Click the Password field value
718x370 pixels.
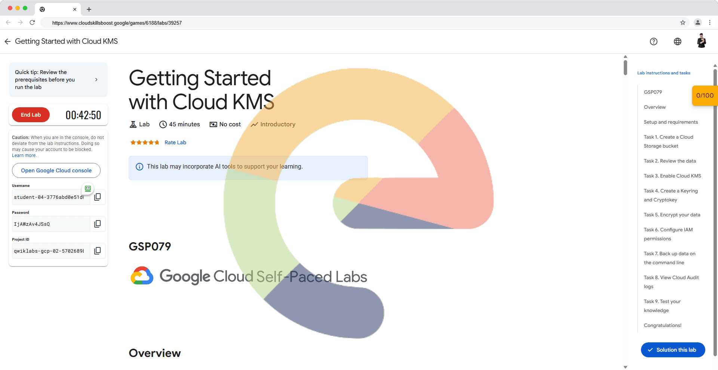click(x=51, y=224)
